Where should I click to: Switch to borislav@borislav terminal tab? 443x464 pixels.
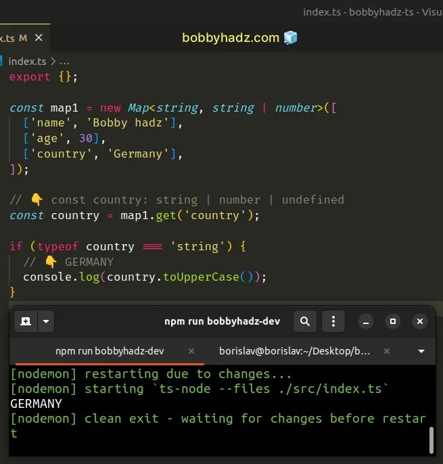tap(294, 351)
